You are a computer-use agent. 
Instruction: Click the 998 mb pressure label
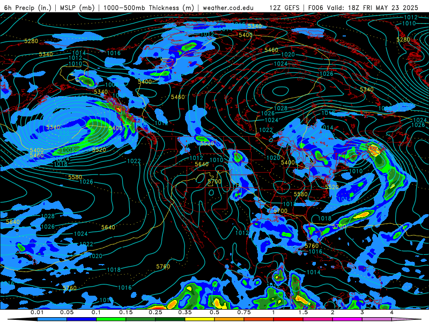pyautogui.click(x=64, y=132)
